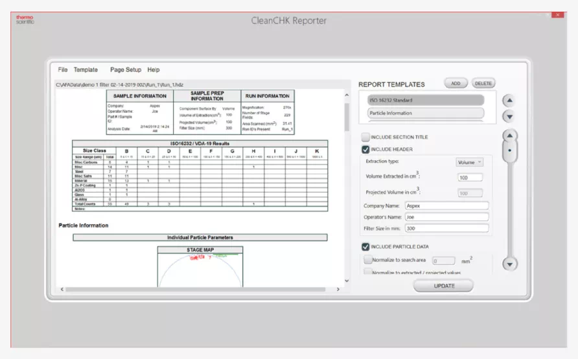Open the Template menu
Viewport: 578px width, 359px height.
[86, 70]
